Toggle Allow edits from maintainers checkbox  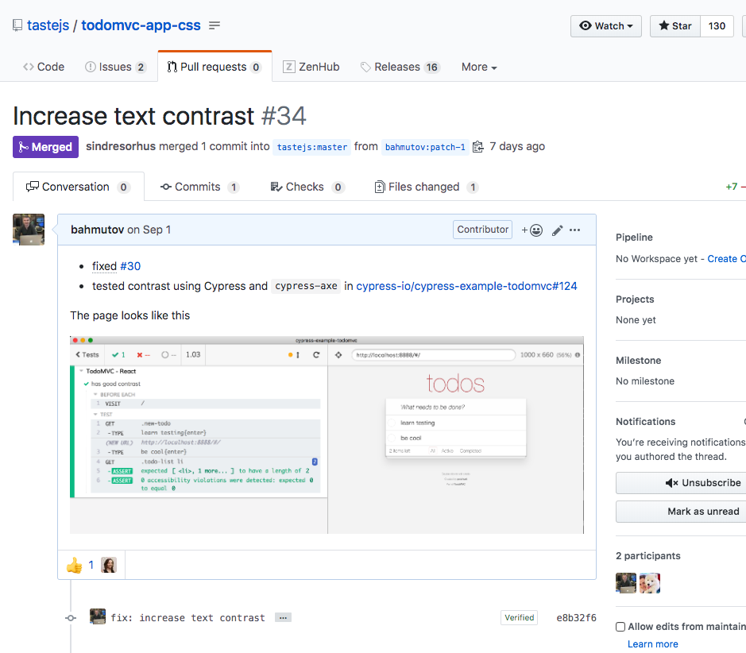coord(620,627)
